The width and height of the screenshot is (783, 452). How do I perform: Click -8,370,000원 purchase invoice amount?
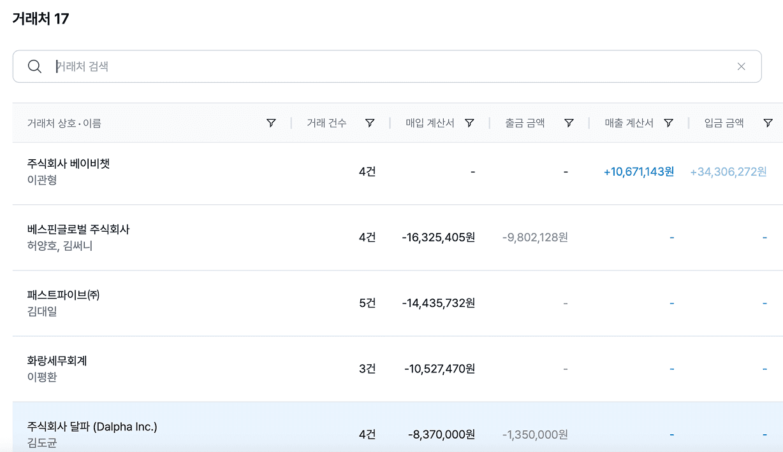441,434
